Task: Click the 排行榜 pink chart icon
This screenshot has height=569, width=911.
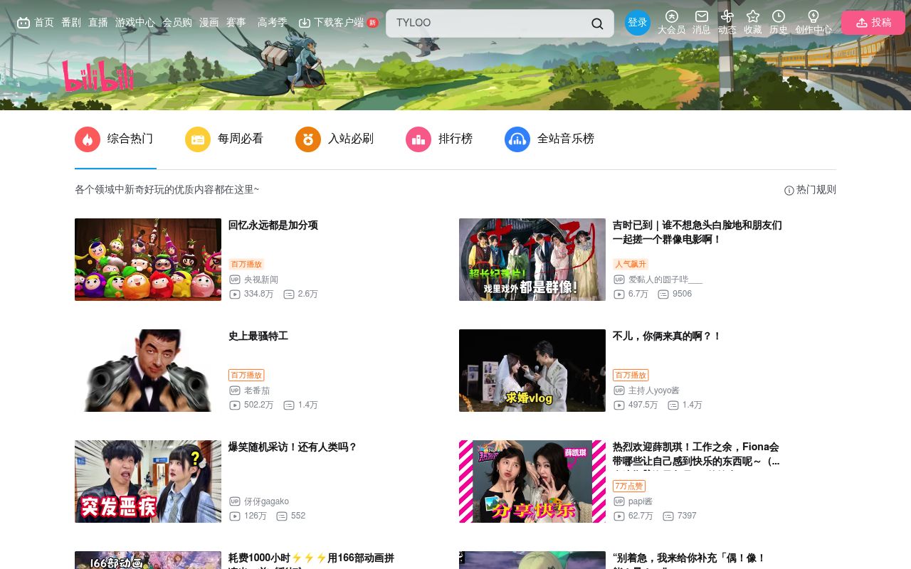Action: (x=418, y=139)
